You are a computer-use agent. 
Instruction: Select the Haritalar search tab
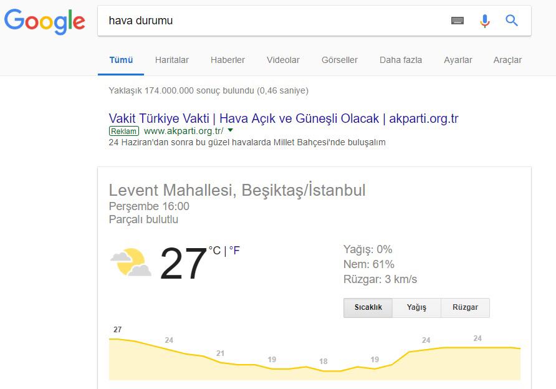point(171,60)
